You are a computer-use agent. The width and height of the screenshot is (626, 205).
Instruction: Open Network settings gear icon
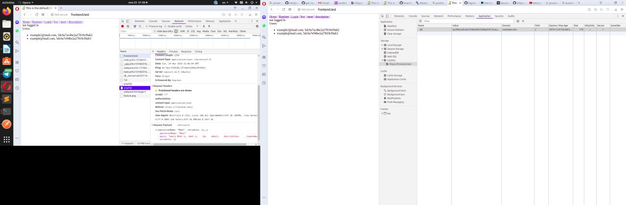click(x=257, y=26)
